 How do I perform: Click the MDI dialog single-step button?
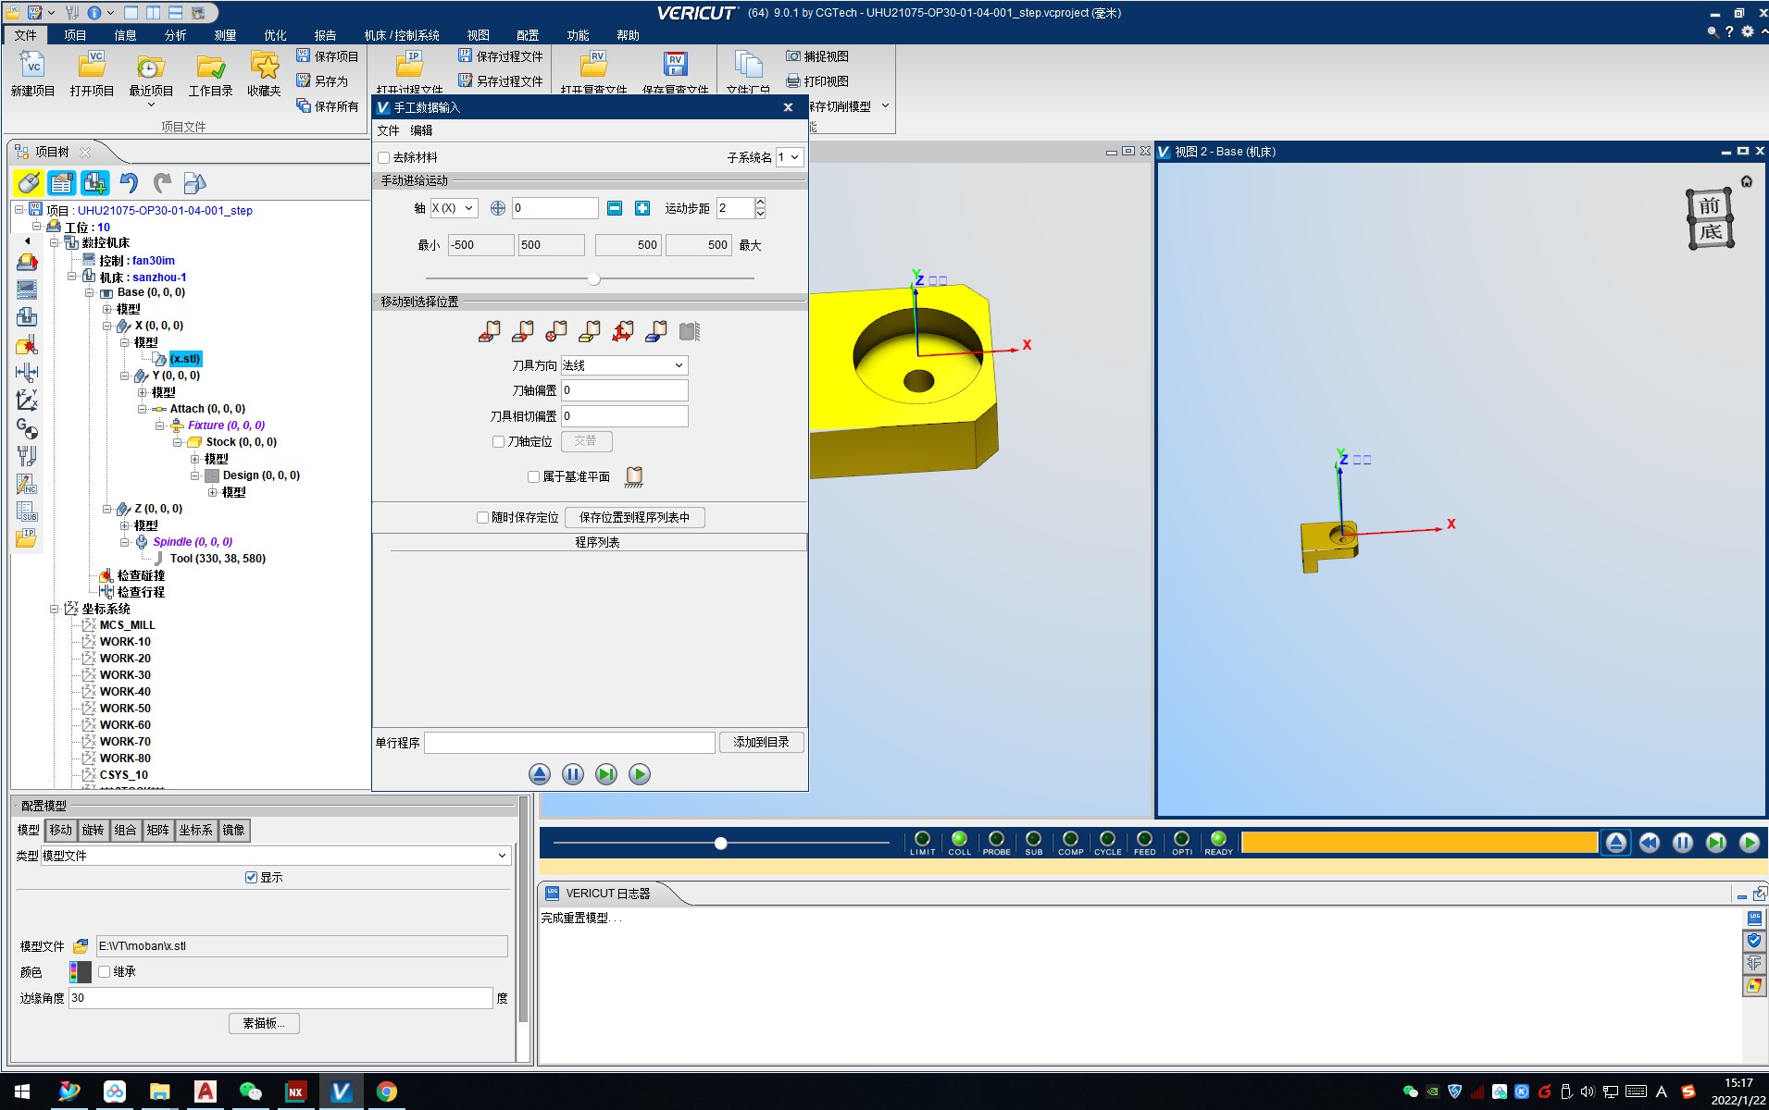[606, 774]
